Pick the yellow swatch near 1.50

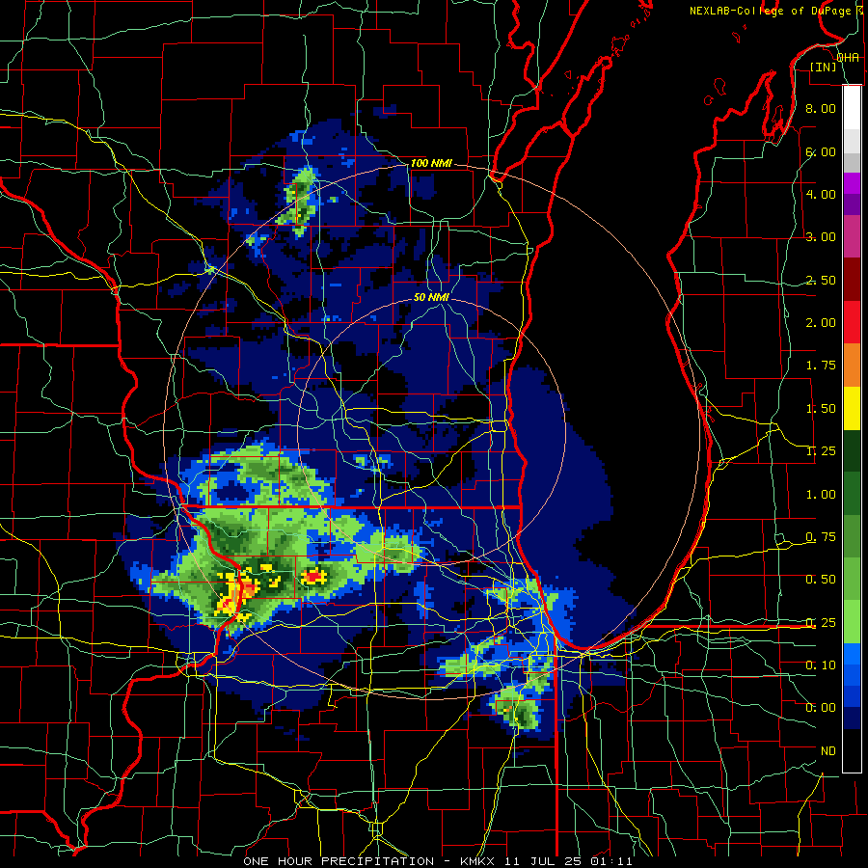tap(852, 408)
